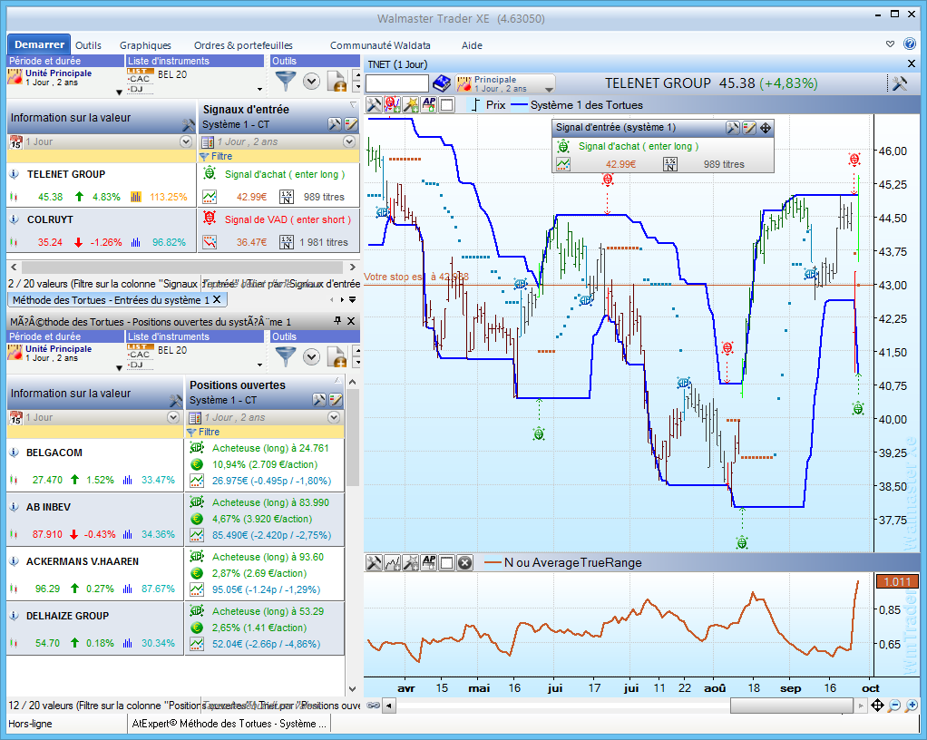This screenshot has width=927, height=740.
Task: Open chart tools icon right of TELENET GROUP title
Action: pos(899,83)
